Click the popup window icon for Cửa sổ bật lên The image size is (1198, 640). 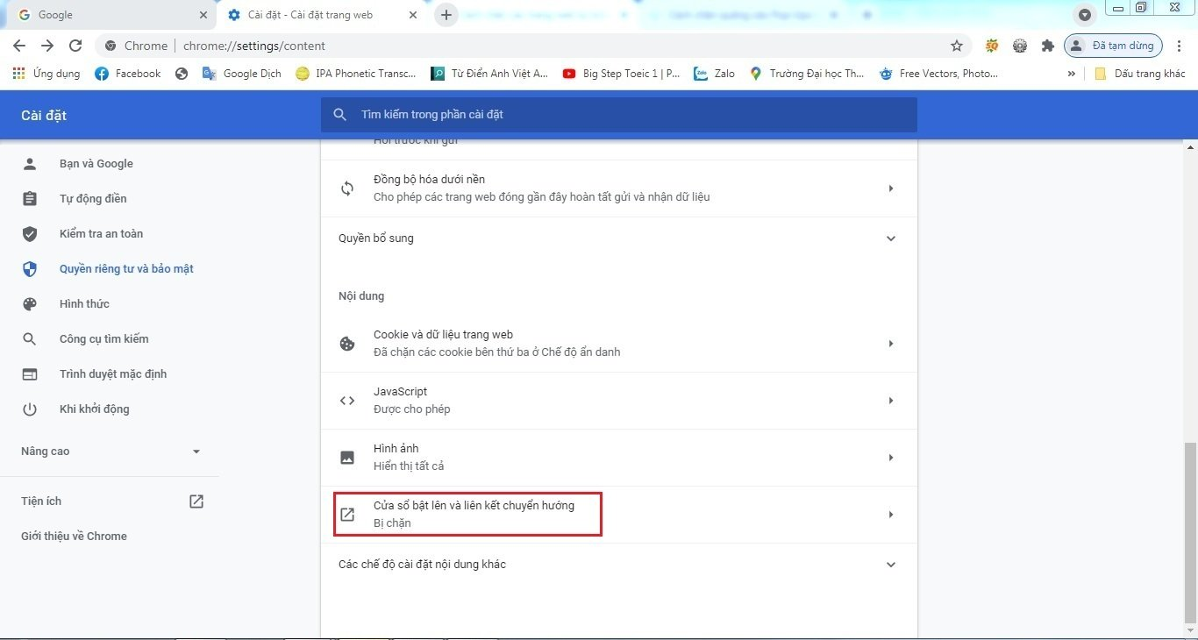pos(347,515)
